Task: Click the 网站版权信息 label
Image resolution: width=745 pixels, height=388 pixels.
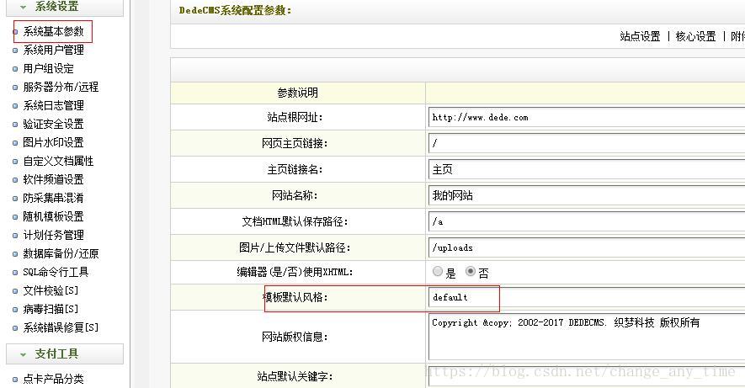Action: tap(295, 337)
